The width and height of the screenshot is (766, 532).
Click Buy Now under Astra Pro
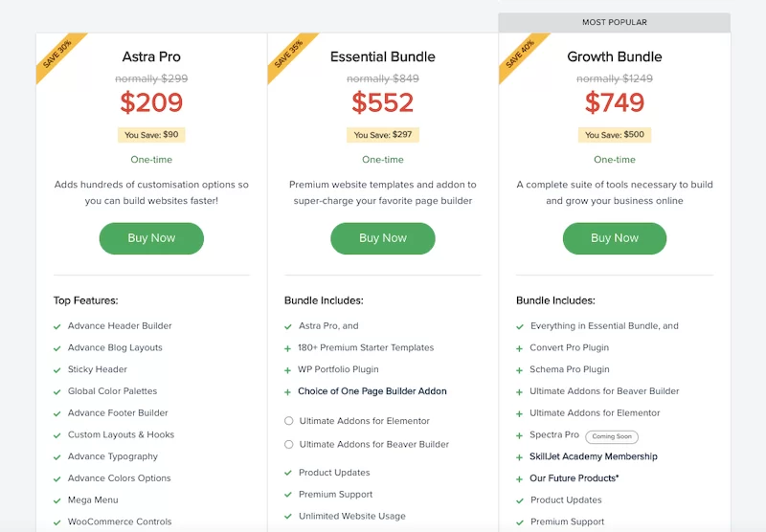pos(151,238)
